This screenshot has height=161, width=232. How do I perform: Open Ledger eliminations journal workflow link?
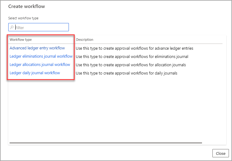41,56
